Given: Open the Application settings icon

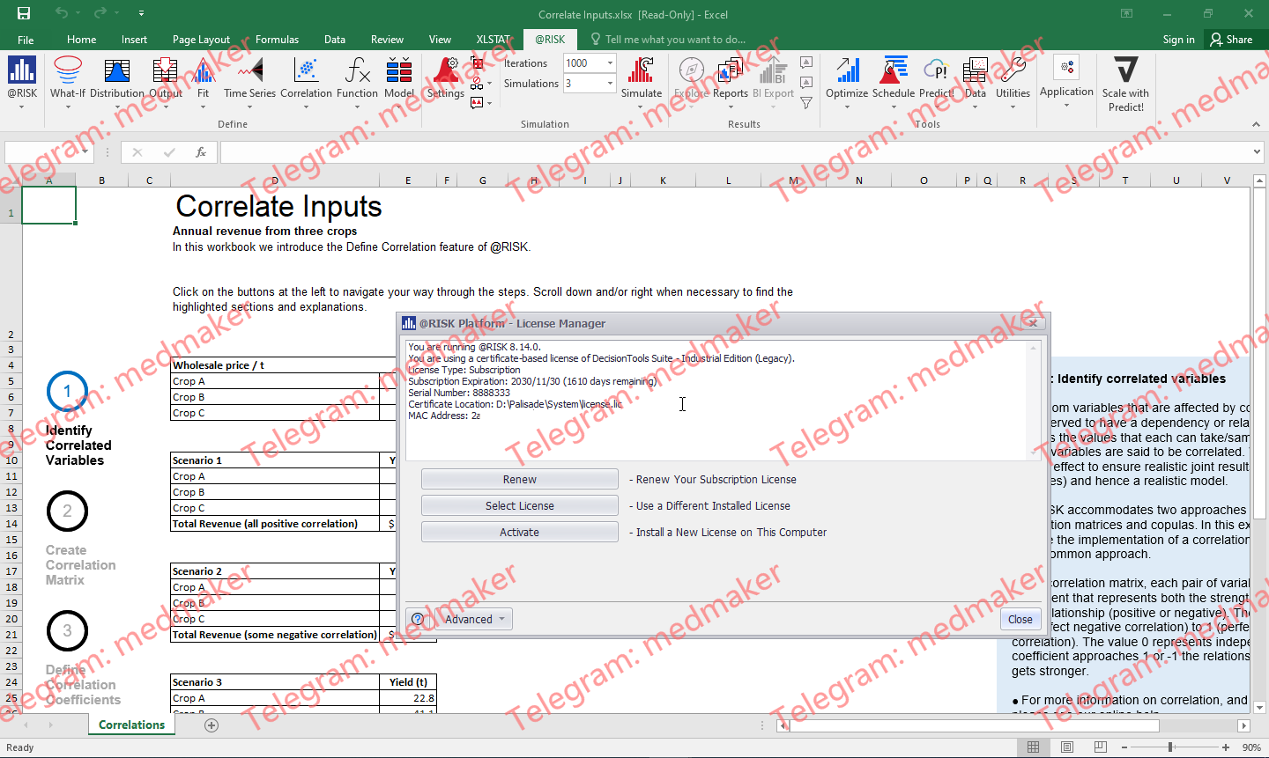Looking at the screenshot, I should 1066,77.
